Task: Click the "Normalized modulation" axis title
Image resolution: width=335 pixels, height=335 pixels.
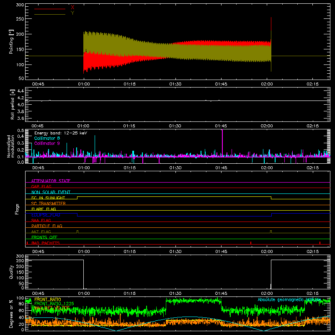Action: (10, 146)
